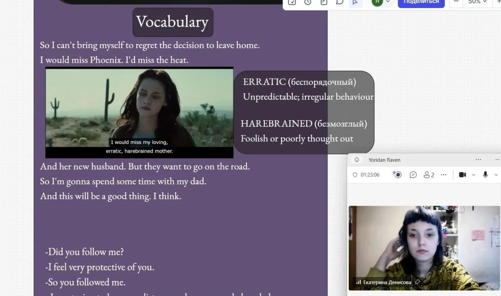Open the meeting window title bar options menu
The width and height of the screenshot is (501, 296).
click(478, 160)
